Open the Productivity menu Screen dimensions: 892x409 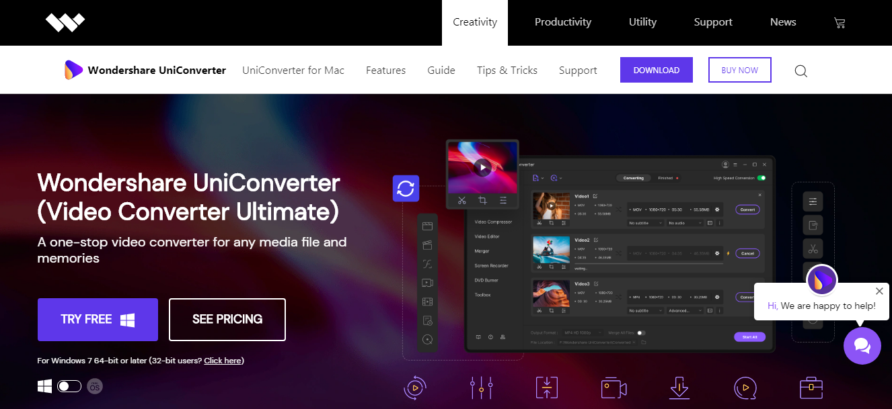tap(563, 22)
